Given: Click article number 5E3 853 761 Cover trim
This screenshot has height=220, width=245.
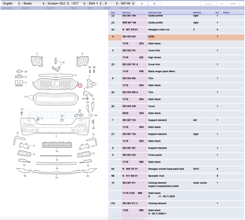Looking at the screenshot, I should [x=129, y=50].
